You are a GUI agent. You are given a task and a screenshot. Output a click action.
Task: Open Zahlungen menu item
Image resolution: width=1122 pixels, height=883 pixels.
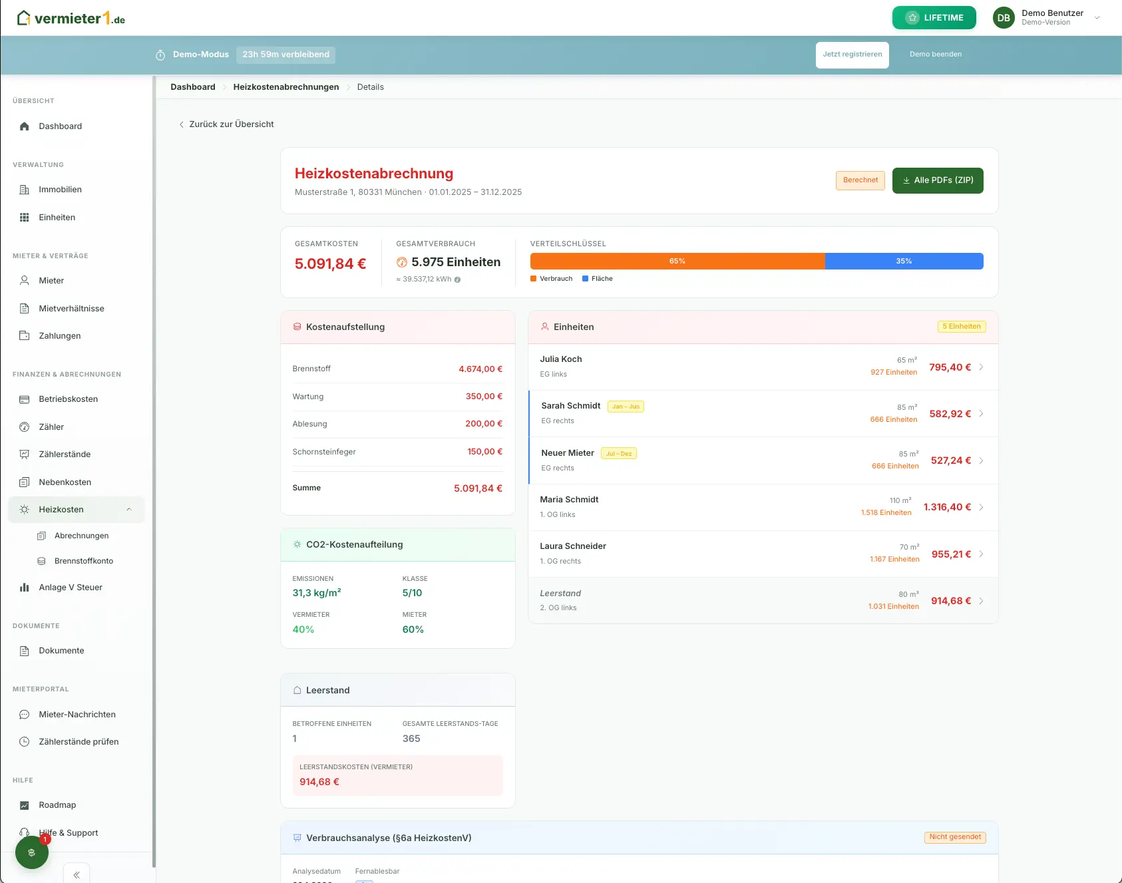(60, 336)
